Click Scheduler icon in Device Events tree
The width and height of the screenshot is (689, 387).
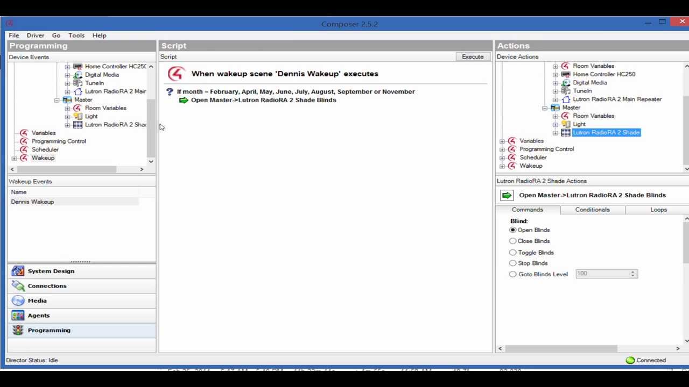click(24, 149)
